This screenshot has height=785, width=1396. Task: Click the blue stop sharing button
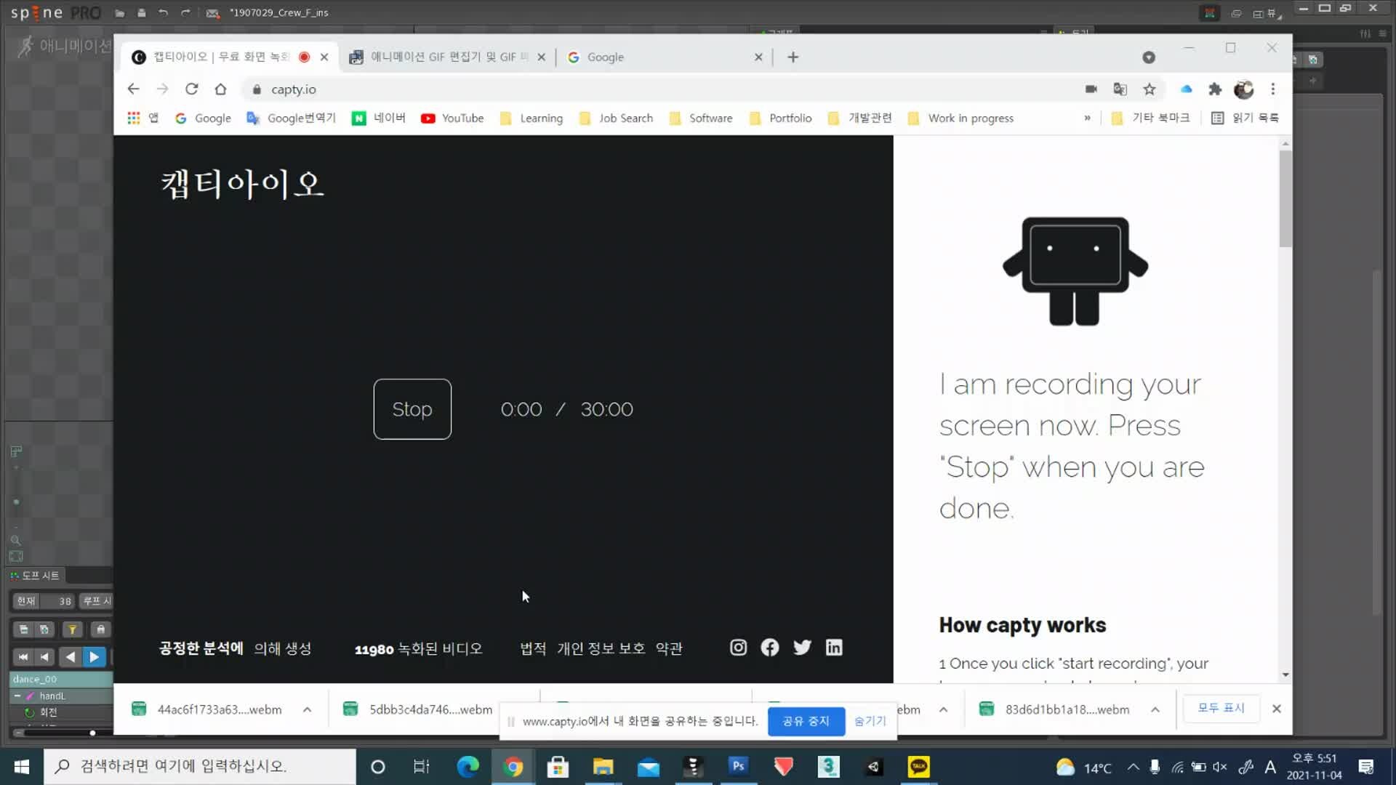coord(806,721)
